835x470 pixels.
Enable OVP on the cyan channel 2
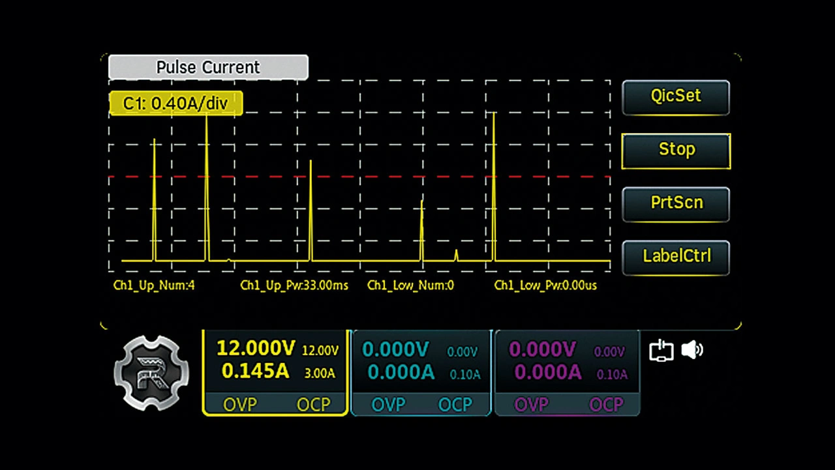pyautogui.click(x=388, y=405)
